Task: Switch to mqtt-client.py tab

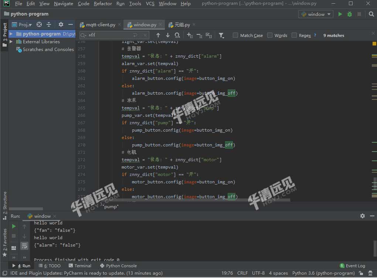Action: point(100,24)
